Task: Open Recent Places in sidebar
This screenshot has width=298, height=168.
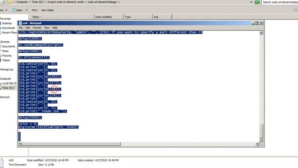Action: (9, 33)
